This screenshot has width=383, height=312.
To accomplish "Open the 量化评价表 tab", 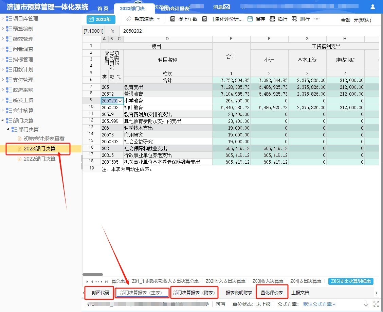I will click(272, 293).
